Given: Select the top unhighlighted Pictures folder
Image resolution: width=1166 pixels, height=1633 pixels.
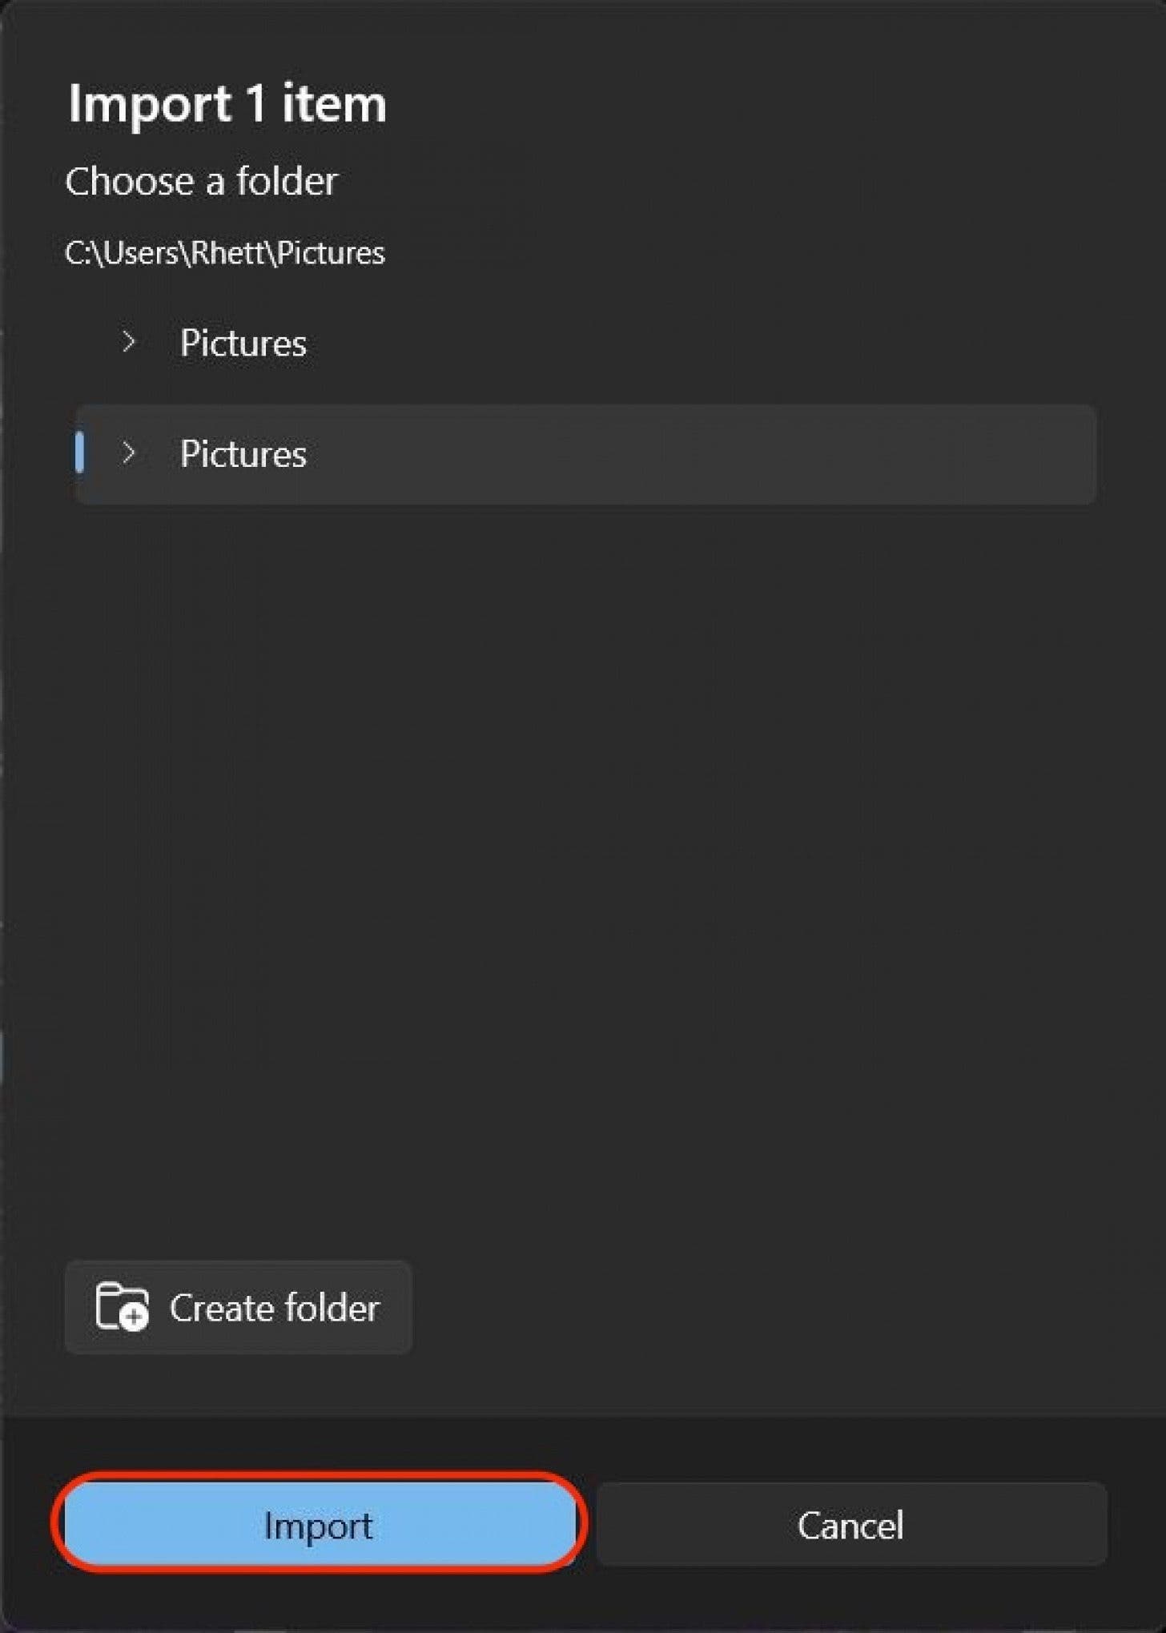Looking at the screenshot, I should (243, 344).
